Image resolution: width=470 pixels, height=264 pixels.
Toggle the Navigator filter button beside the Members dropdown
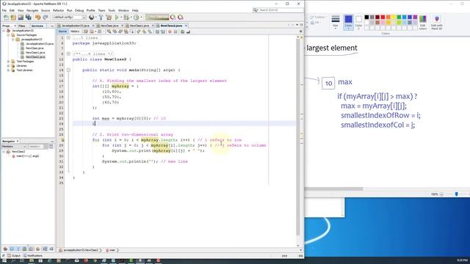click(x=51, y=147)
